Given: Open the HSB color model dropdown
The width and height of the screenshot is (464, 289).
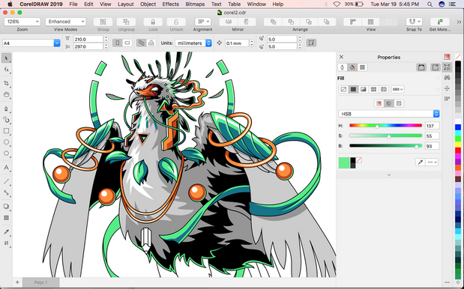Looking at the screenshot, I should [x=388, y=114].
